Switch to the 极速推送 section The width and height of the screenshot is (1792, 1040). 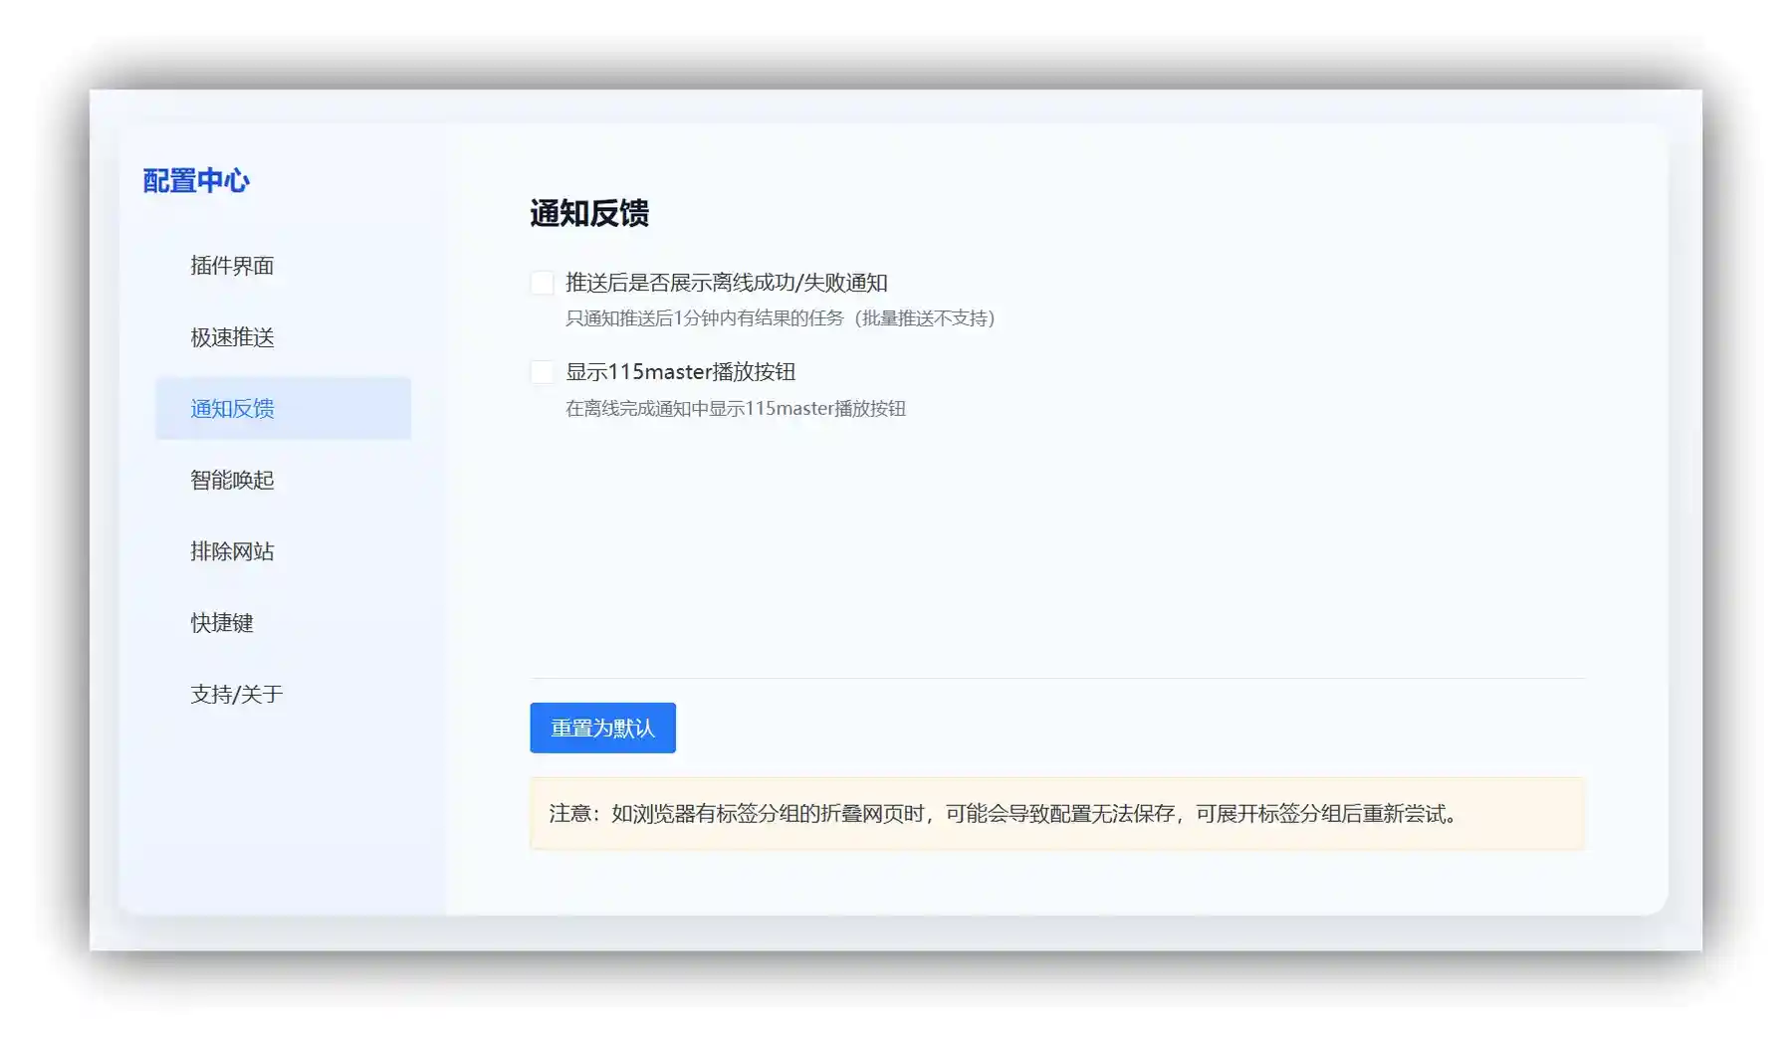[x=234, y=337]
